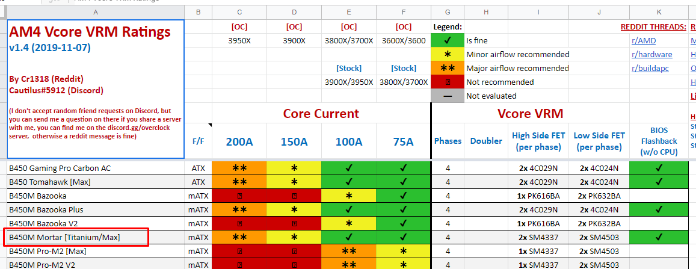Click the red Not recommended legend swatch
The image size is (696, 269).
pos(448,82)
